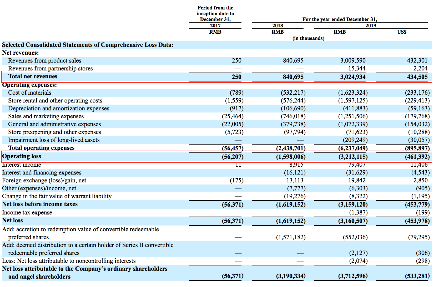The image size is (434, 287).
Task: Select the Cost of materials row label
Action: (x=30, y=93)
